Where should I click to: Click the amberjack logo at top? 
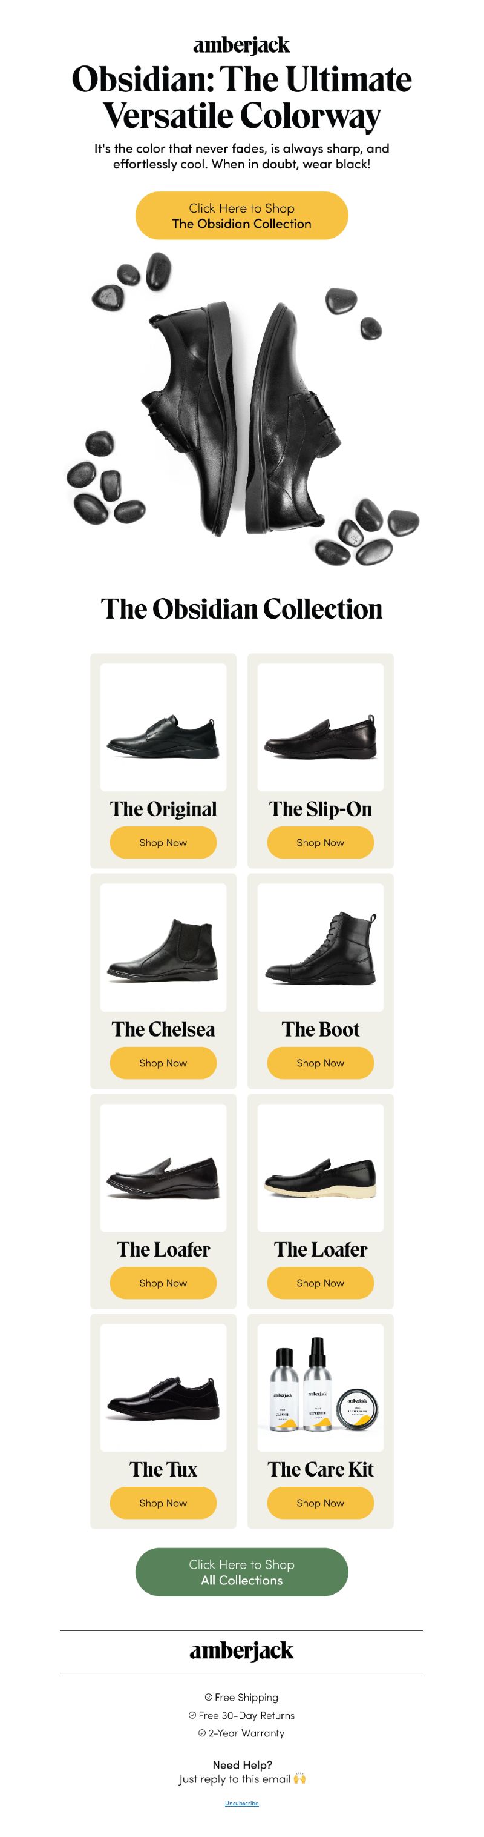point(241,45)
